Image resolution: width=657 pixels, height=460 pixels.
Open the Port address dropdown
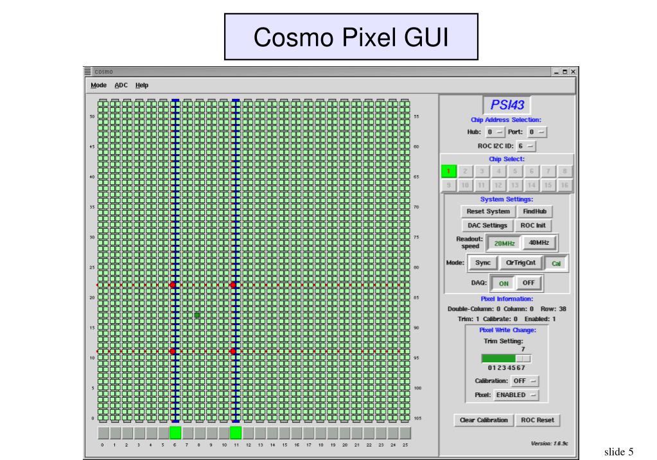coord(537,132)
